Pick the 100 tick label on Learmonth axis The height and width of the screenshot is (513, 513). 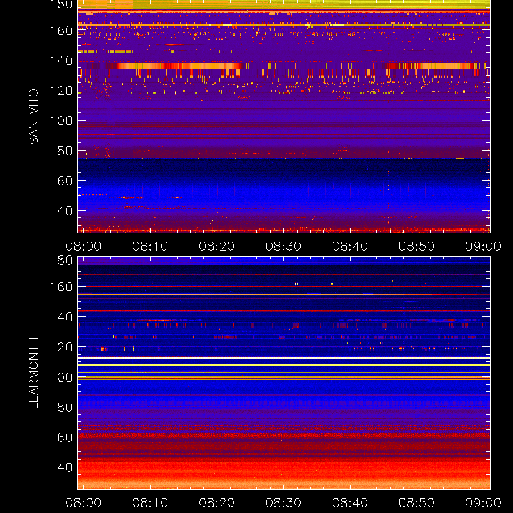(61, 377)
